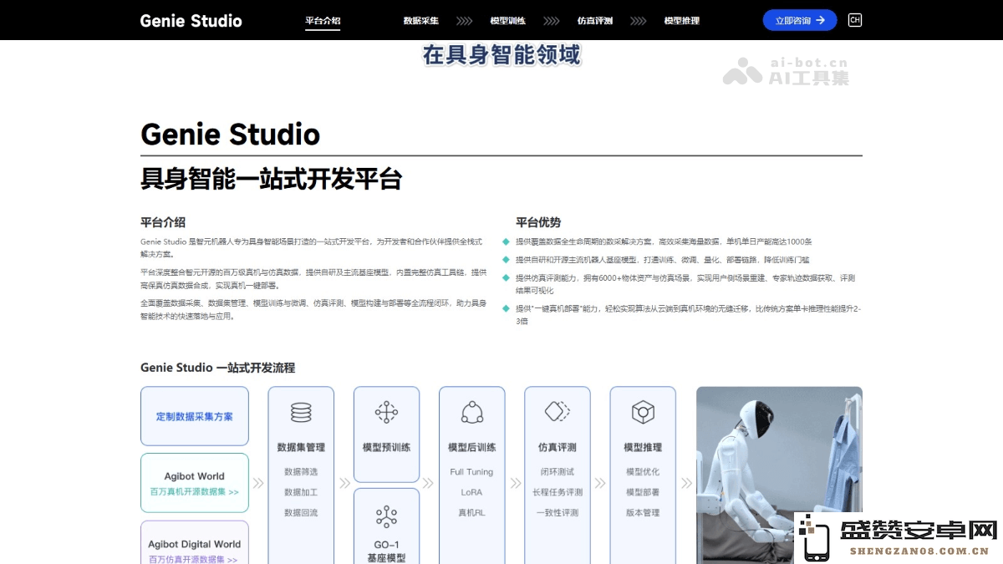Click the 模型后训练 circular icon

[472, 413]
